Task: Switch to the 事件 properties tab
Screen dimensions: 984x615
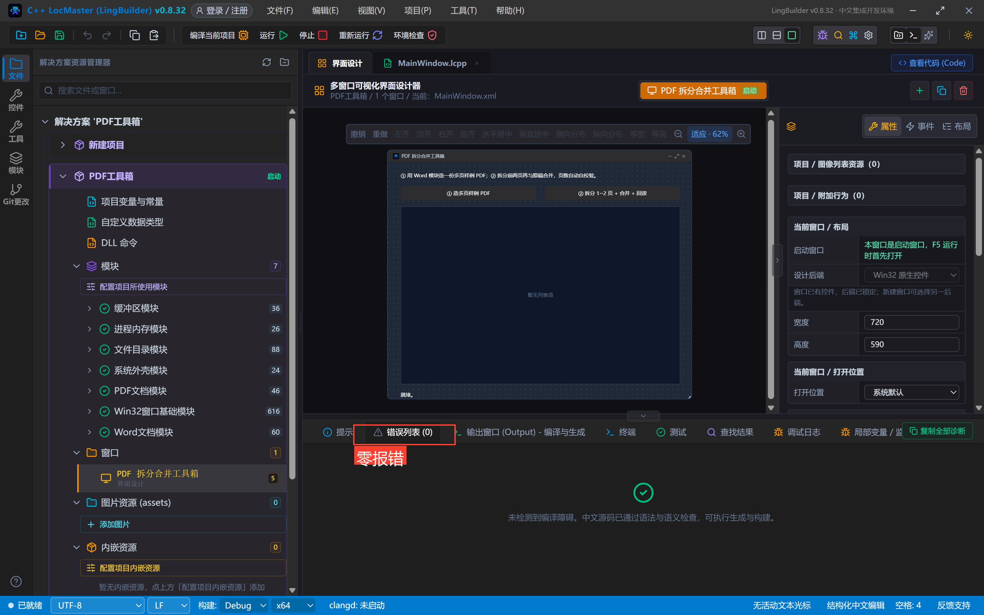Action: (x=920, y=126)
